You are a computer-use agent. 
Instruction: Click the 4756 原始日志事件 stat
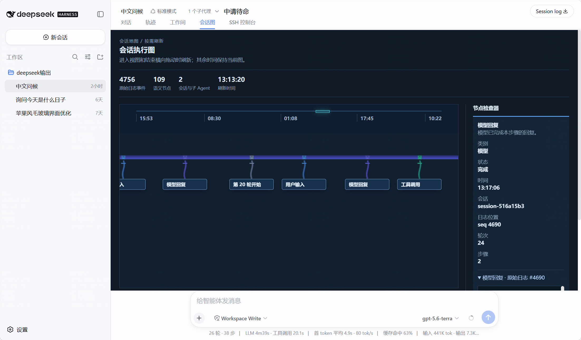click(132, 83)
